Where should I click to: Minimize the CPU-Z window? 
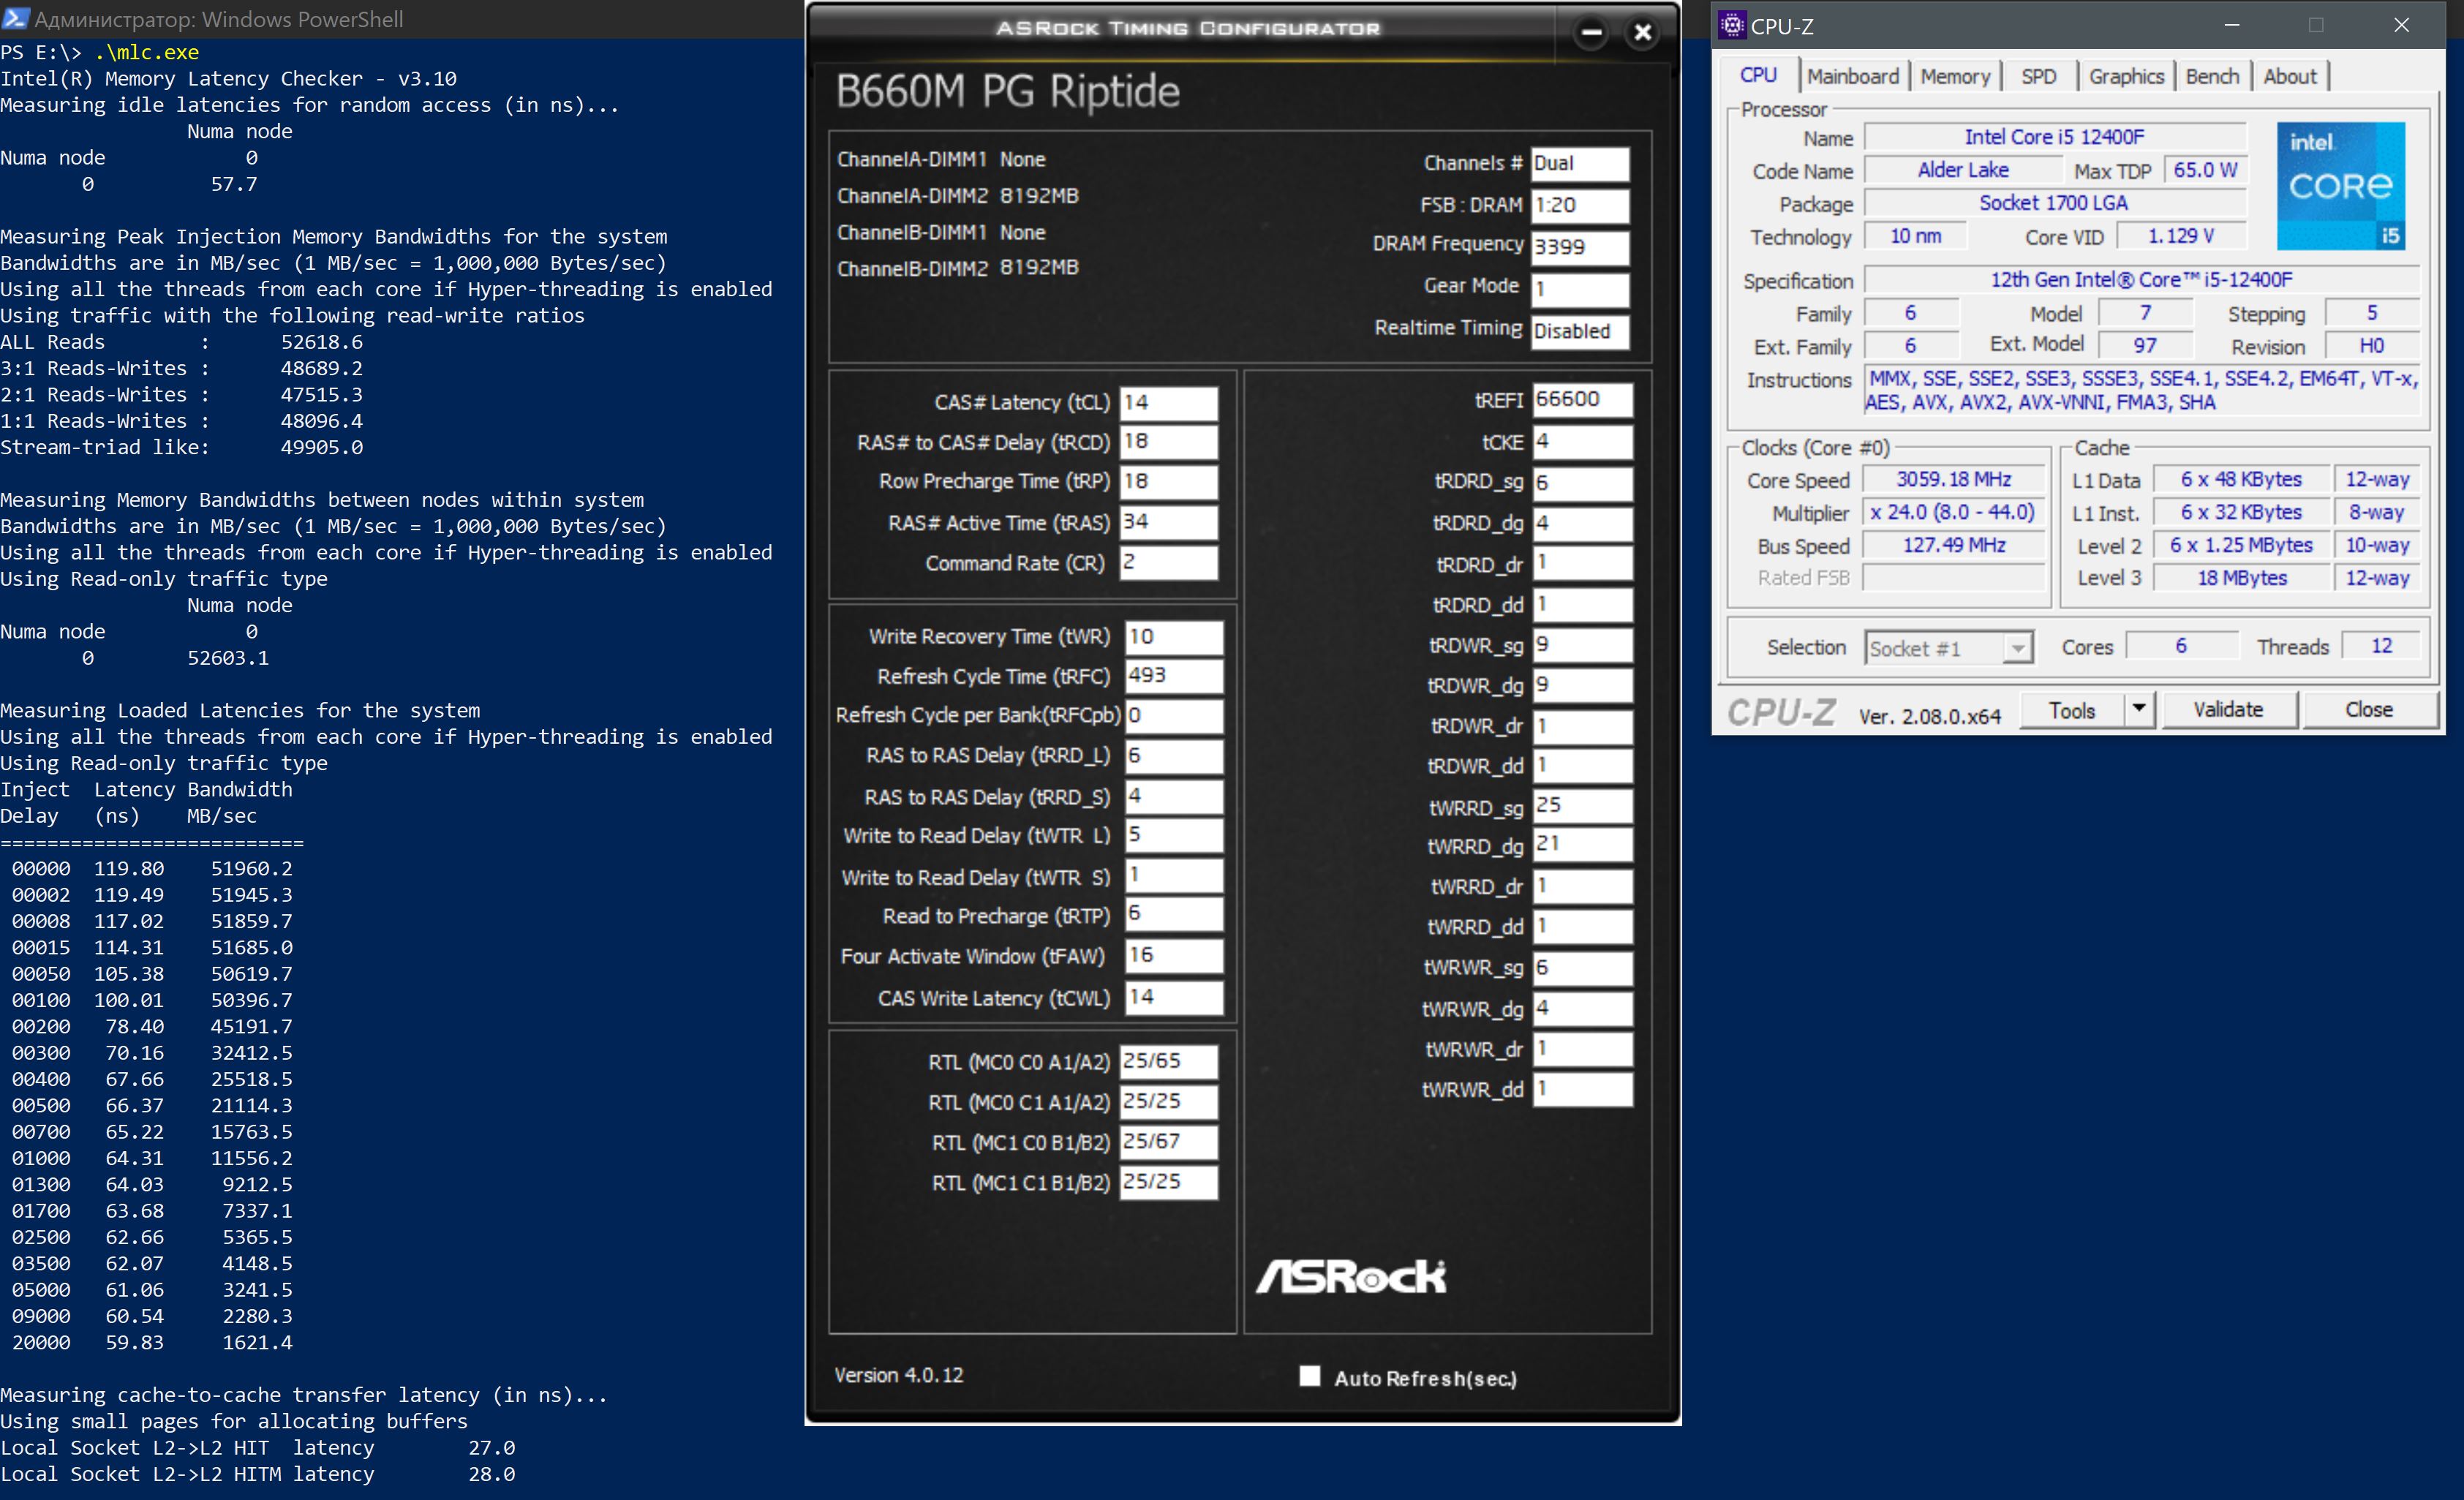[2231, 25]
